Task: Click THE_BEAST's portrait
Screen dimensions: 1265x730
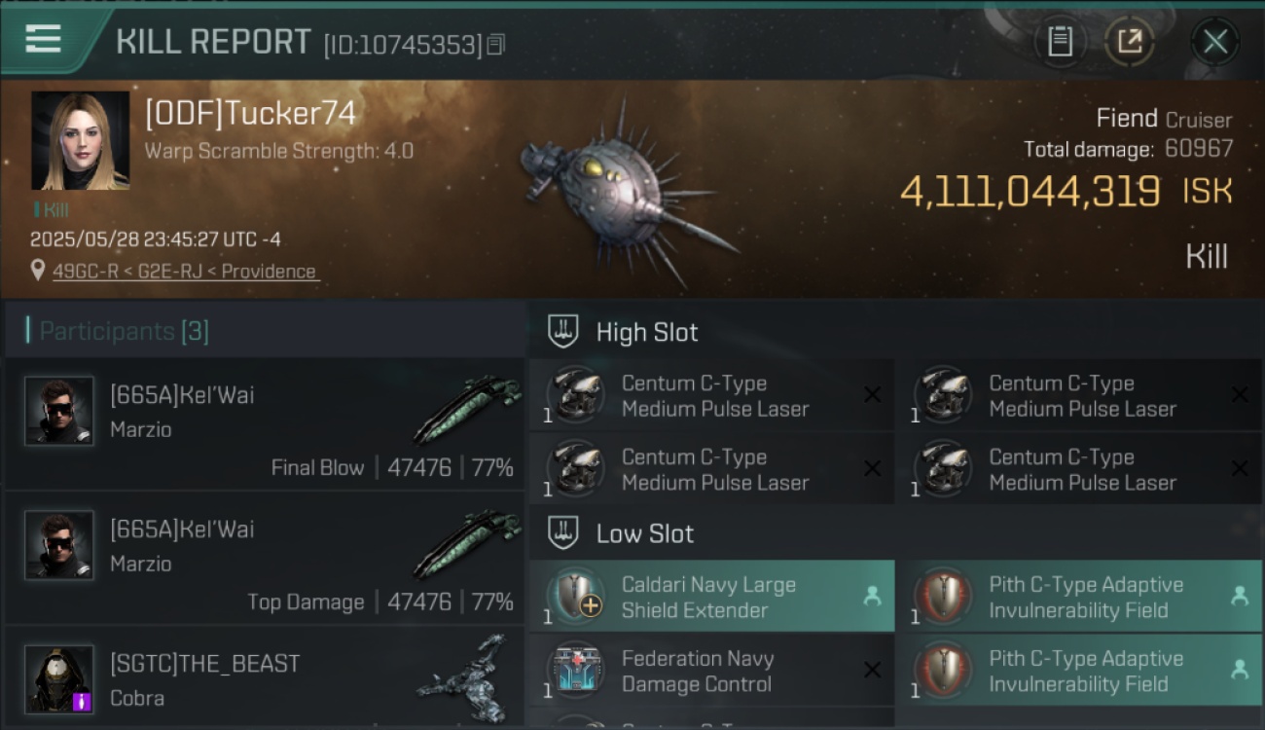Action: click(58, 678)
